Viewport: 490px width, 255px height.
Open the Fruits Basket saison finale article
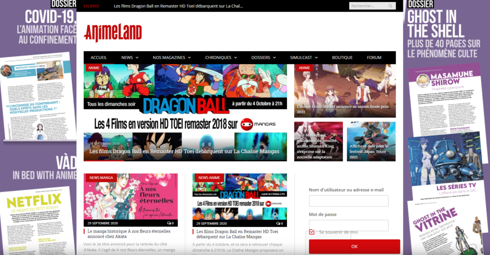pos(343,109)
